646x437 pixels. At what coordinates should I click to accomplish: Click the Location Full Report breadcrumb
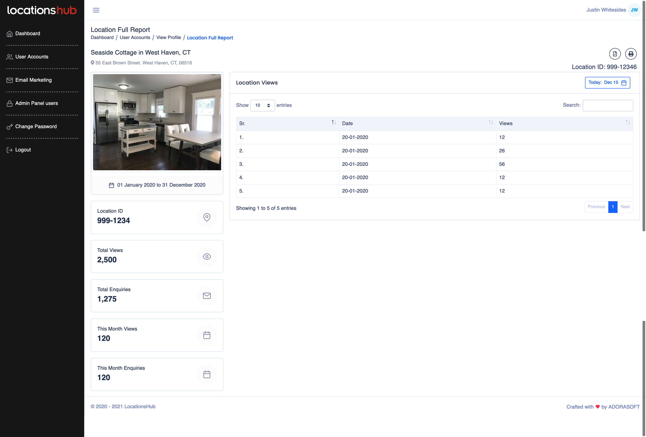tap(210, 38)
